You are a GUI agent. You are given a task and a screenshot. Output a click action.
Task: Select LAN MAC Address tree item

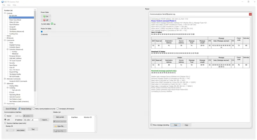coord(15,58)
